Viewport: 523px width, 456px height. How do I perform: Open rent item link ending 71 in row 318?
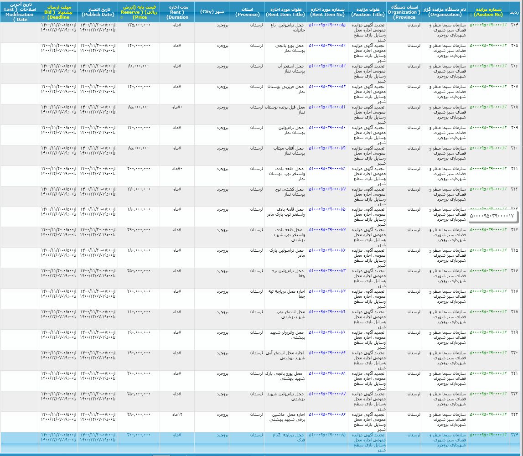click(x=327, y=312)
